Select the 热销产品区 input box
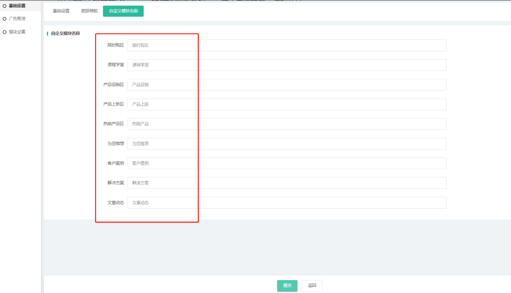The width and height of the screenshot is (511, 293). (286, 124)
